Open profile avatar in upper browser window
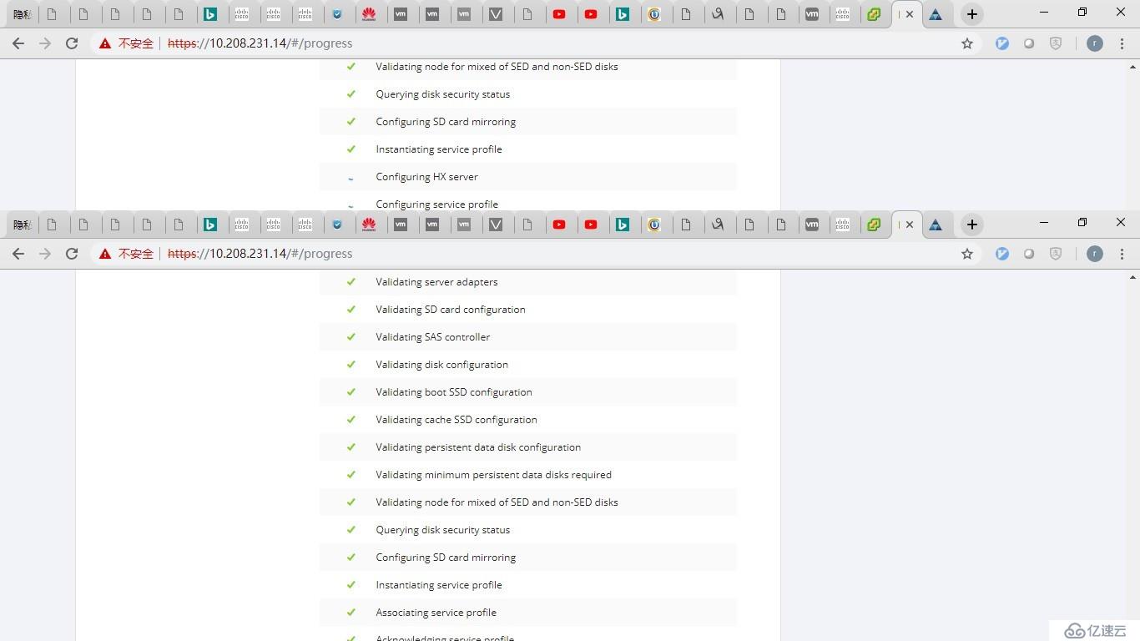The width and height of the screenshot is (1140, 641). click(1095, 43)
